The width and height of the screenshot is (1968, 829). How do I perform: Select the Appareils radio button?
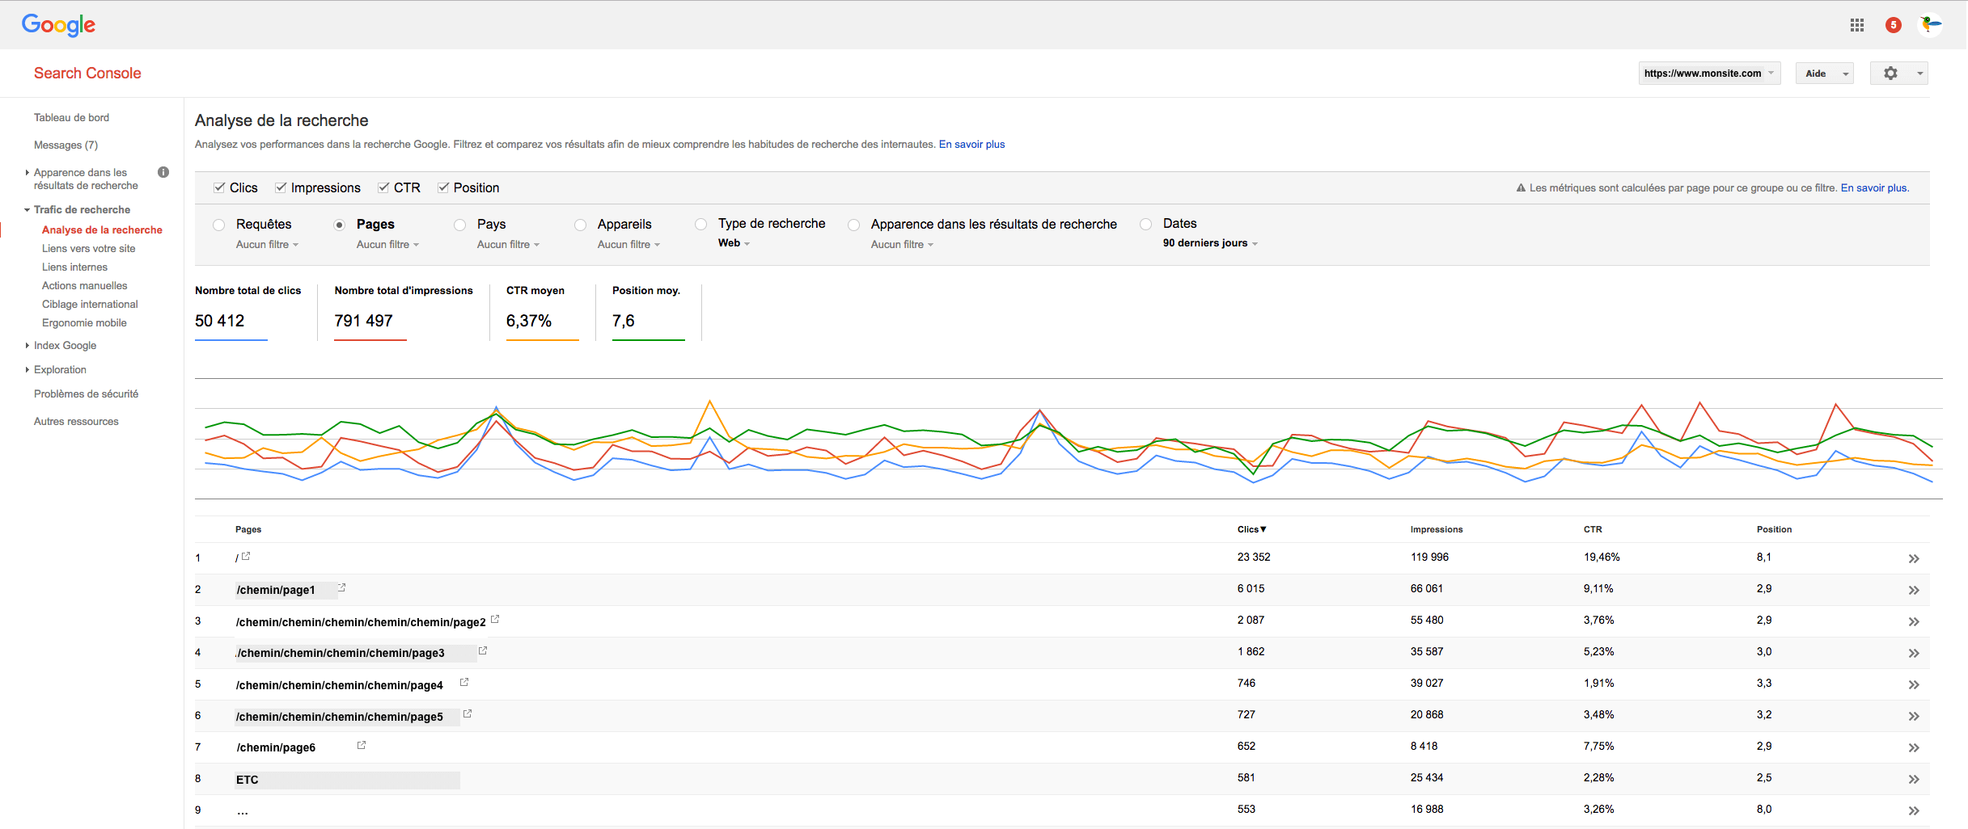click(580, 225)
